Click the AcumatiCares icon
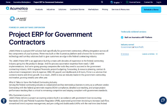The image size is (167, 105). tap(127, 2)
